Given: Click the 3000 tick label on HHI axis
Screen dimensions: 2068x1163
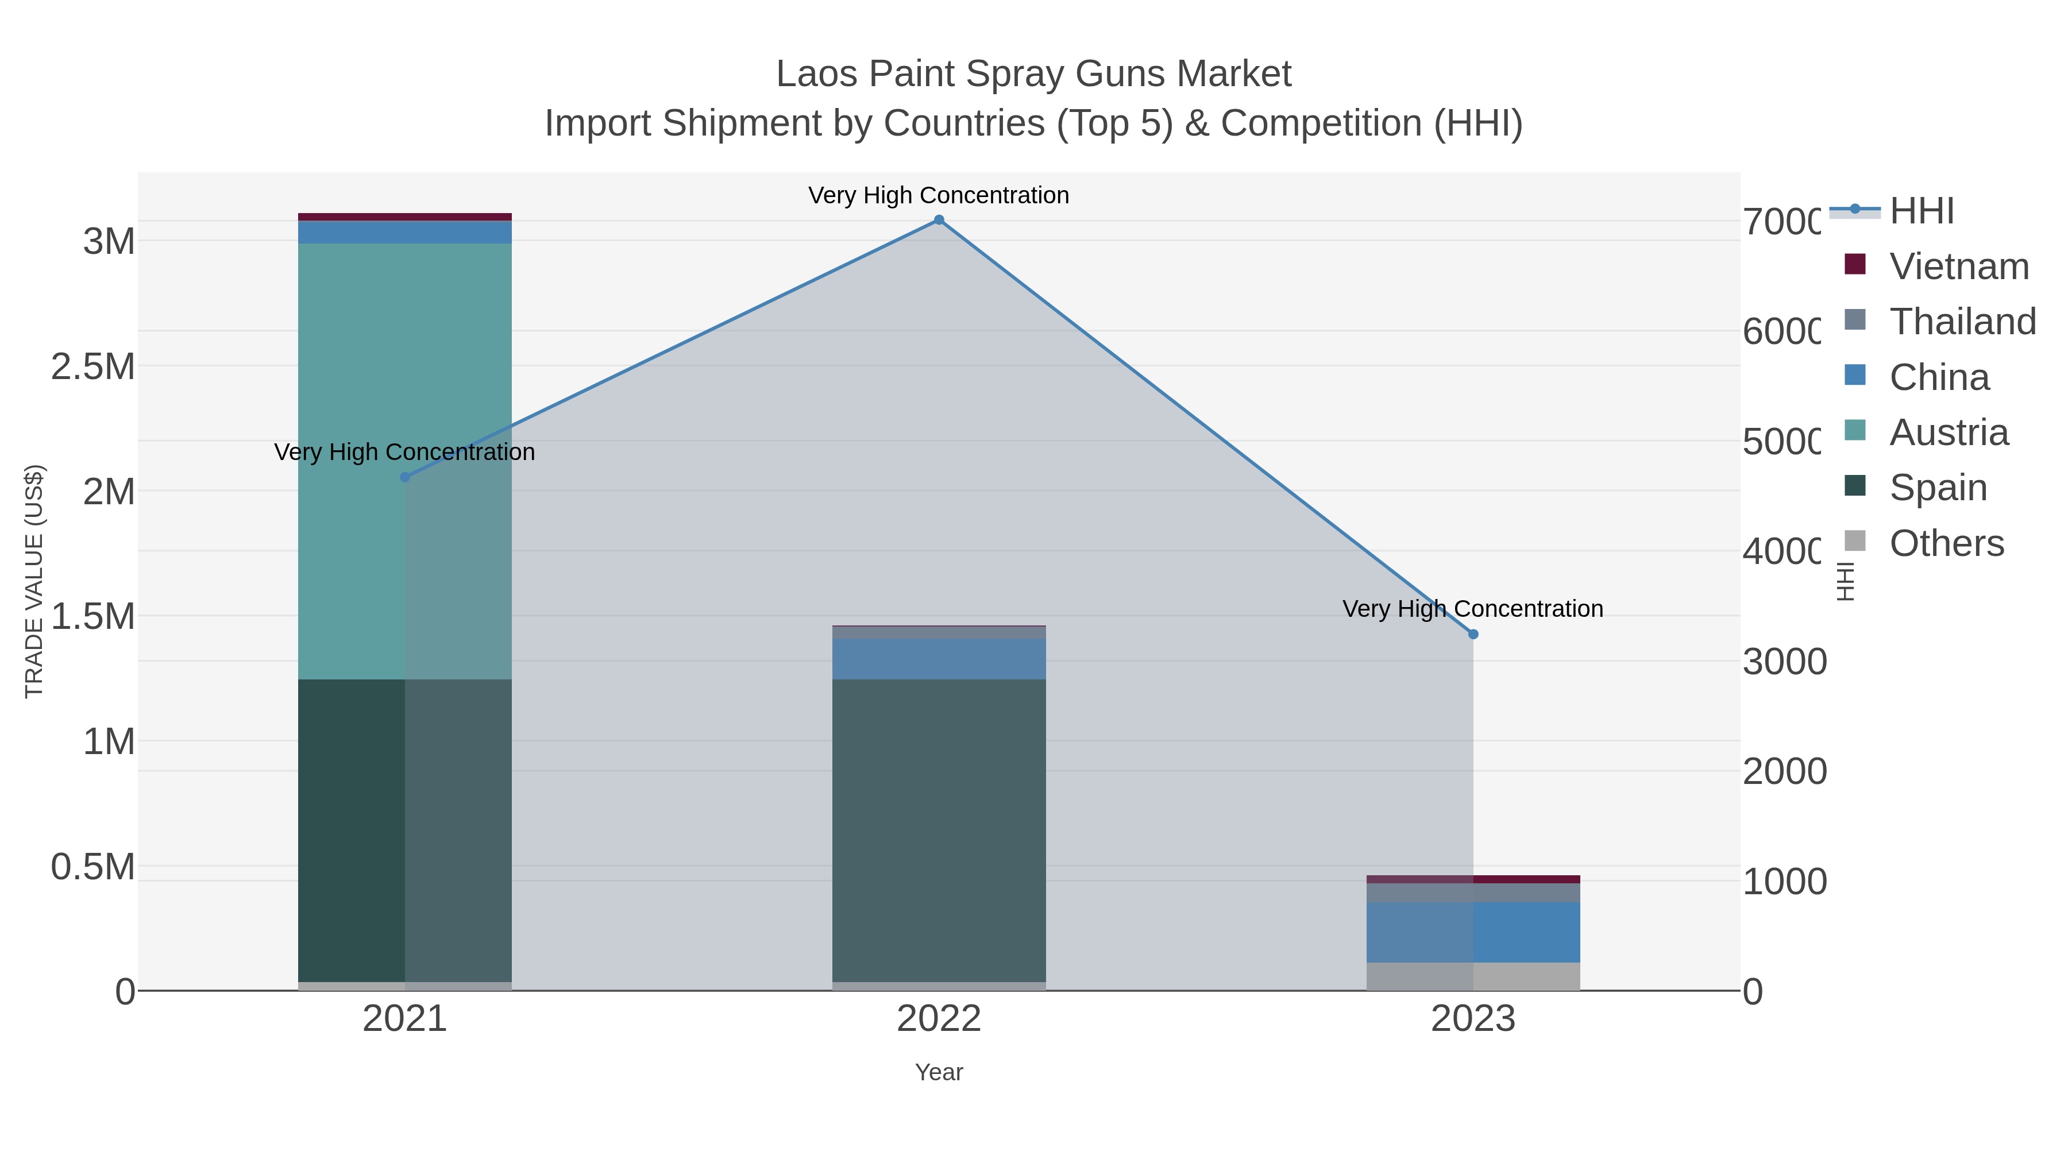Looking at the screenshot, I should (1785, 662).
